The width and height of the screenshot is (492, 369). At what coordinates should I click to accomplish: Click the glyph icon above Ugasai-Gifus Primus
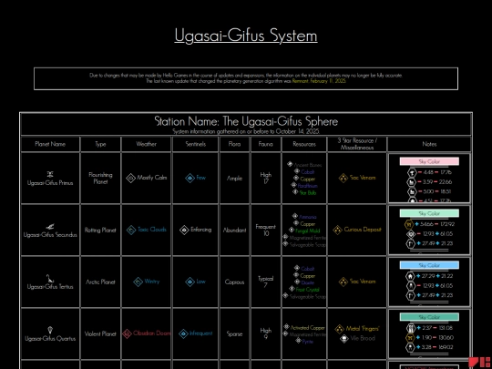tap(50, 174)
